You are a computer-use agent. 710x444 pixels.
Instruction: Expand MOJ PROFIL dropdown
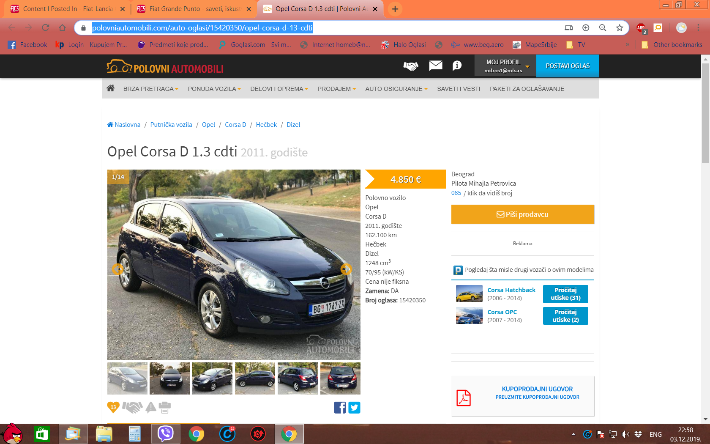505,66
